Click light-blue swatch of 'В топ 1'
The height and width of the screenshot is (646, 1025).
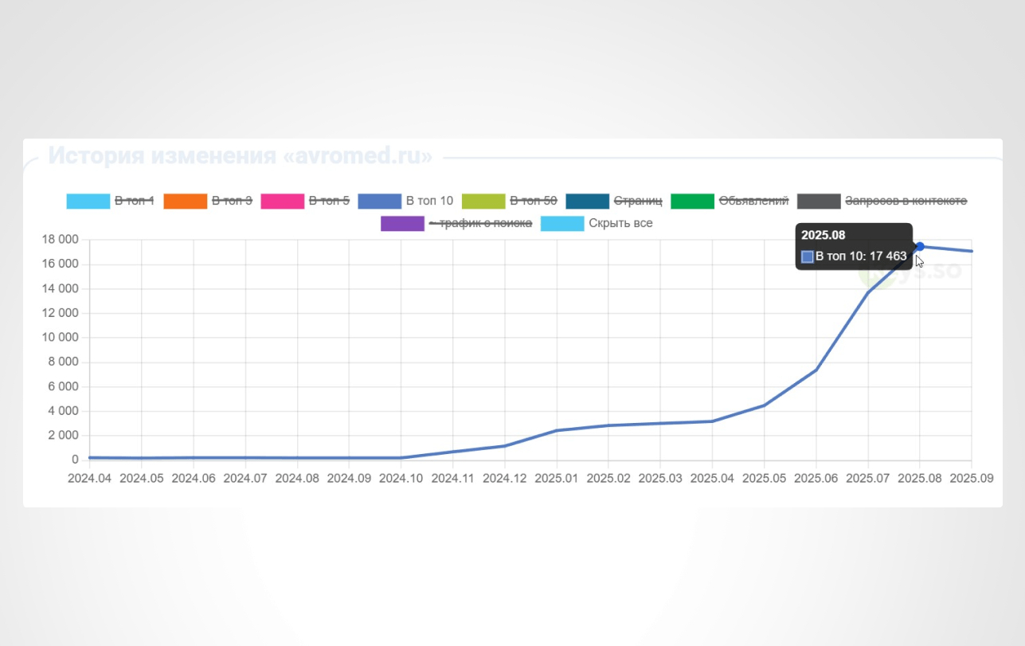[x=88, y=202]
